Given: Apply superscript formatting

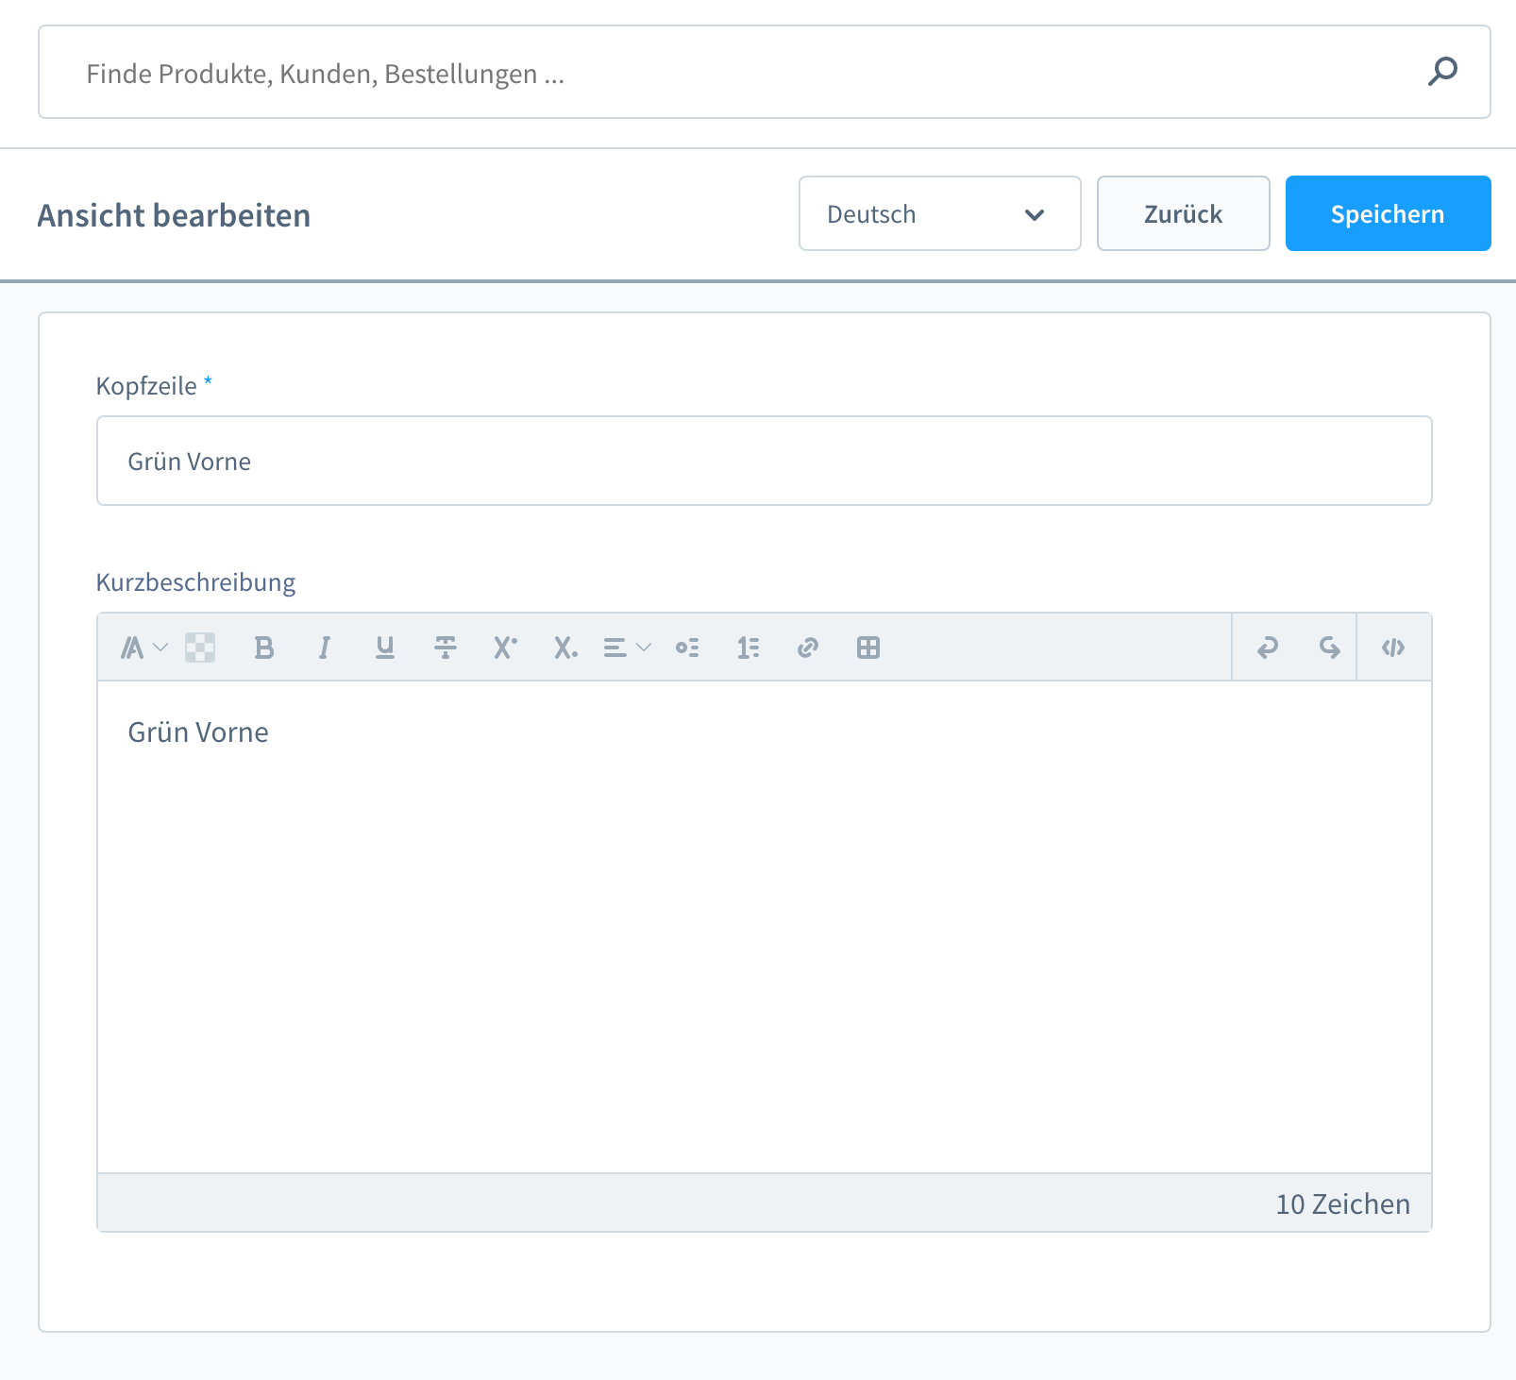Looking at the screenshot, I should click(505, 648).
